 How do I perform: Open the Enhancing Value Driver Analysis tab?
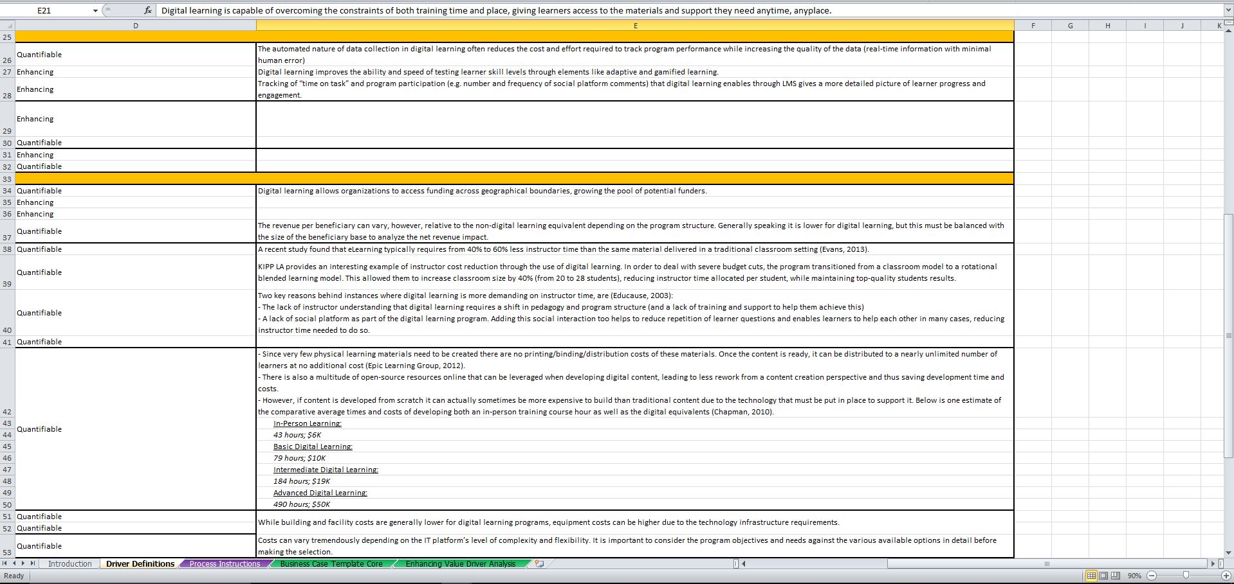click(x=460, y=564)
